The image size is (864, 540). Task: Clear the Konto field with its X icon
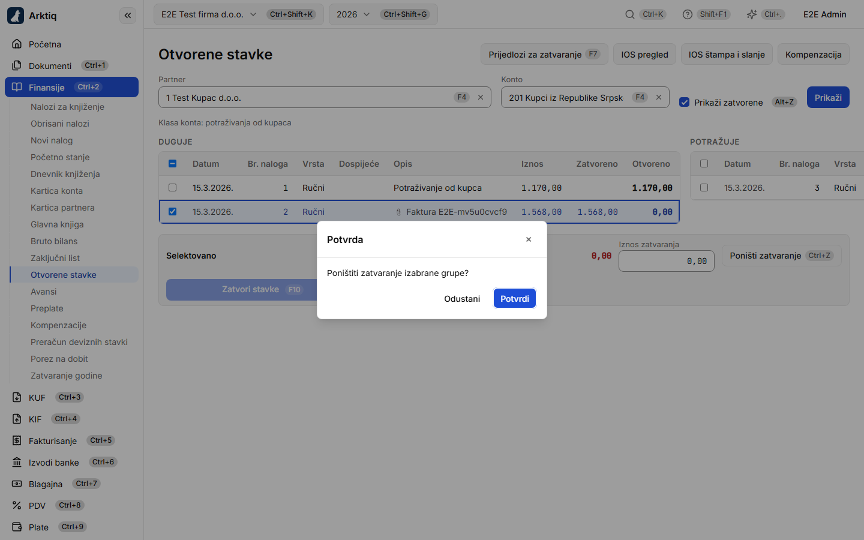point(659,97)
